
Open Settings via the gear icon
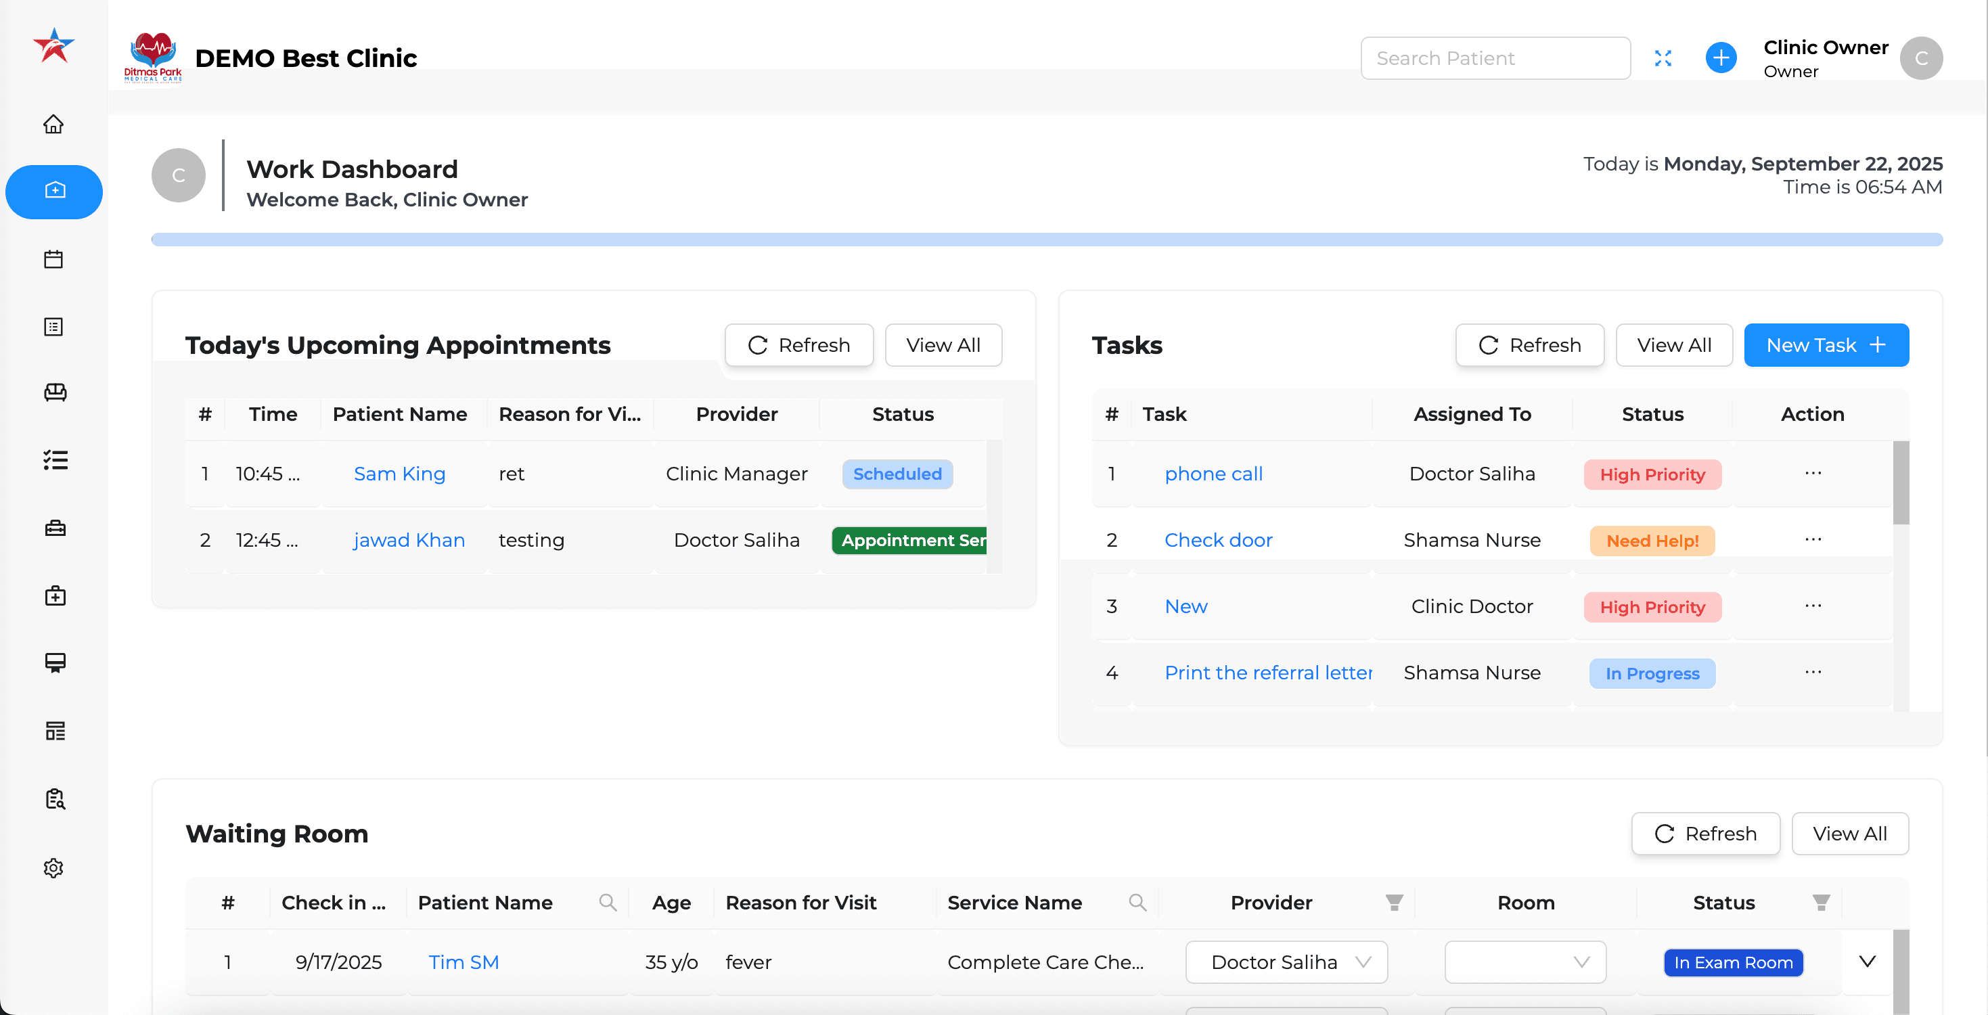click(54, 867)
